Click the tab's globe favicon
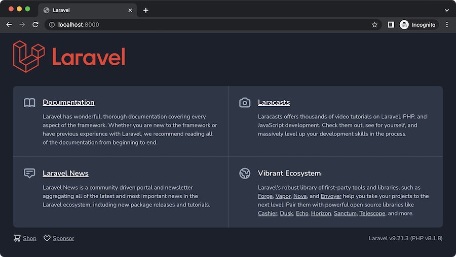Viewport: 456px width, 257px height. tap(46, 10)
